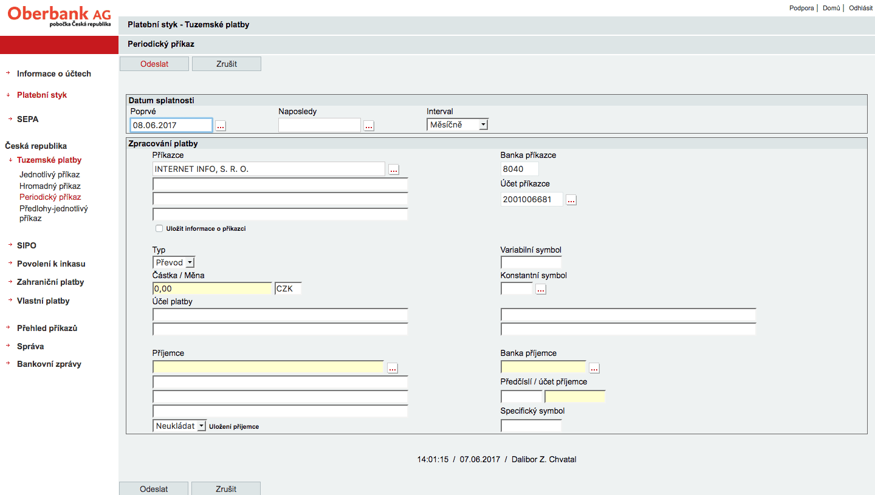Open Správa menu item
Screen dimensions: 875x495
click(30, 346)
